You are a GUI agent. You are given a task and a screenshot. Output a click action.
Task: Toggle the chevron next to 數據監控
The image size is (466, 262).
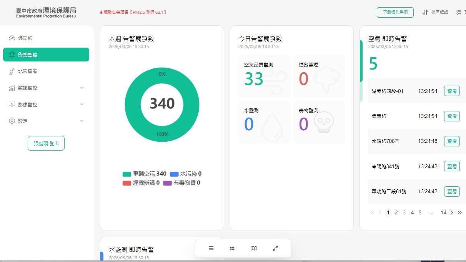point(82,88)
